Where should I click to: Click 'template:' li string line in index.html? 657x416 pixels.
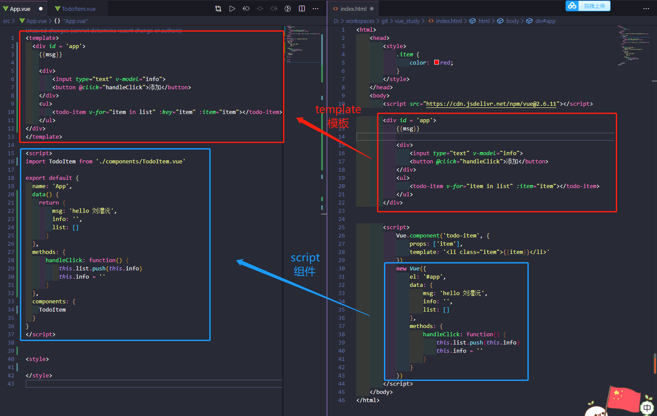click(479, 252)
